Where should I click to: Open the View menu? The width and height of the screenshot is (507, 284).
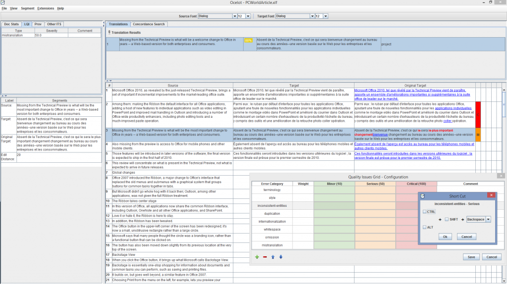pos(13,8)
